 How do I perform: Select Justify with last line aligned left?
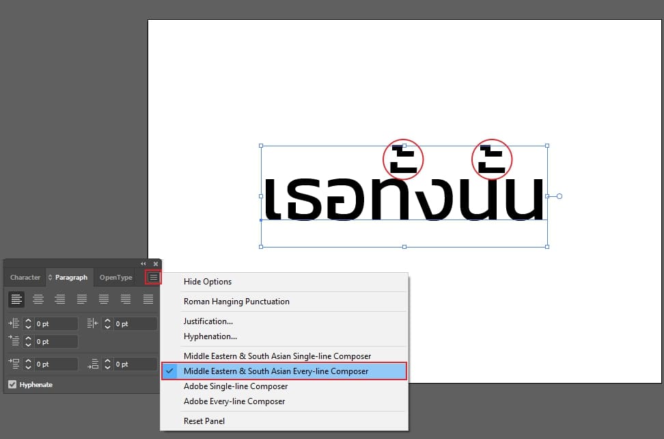[82, 300]
